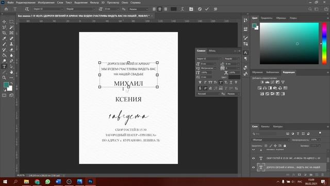
Task: Open Word from the taskbar
Action: pyautogui.click(x=58, y=181)
